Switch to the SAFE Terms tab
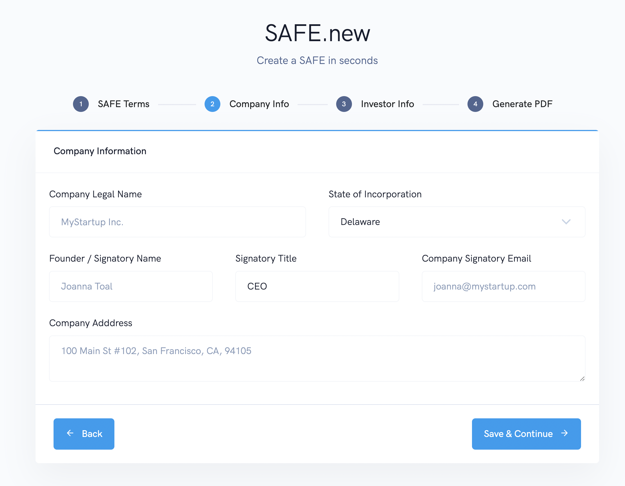This screenshot has height=486, width=625. coord(124,104)
